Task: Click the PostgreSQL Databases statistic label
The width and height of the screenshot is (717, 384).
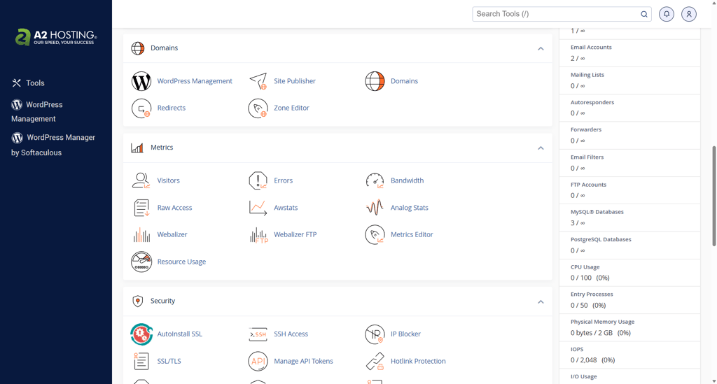Action: click(x=600, y=239)
